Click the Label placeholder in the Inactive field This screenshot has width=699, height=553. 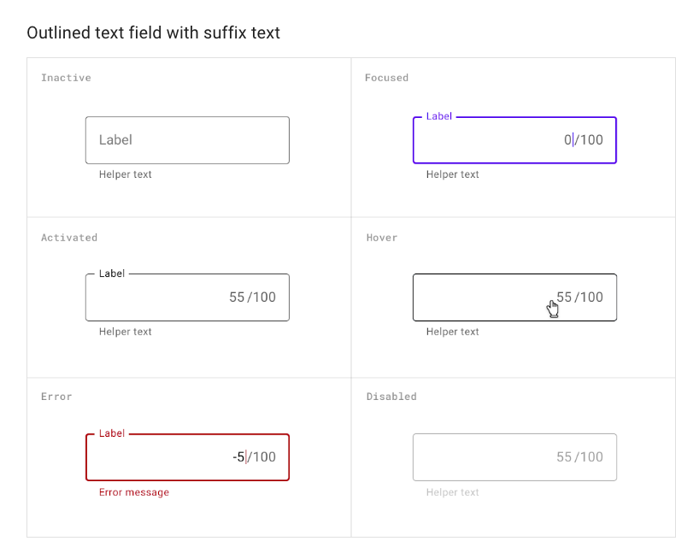click(115, 139)
